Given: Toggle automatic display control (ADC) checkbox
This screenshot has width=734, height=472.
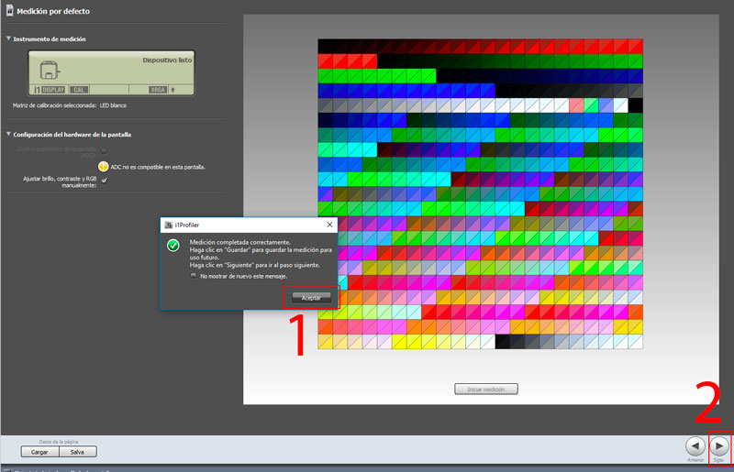Looking at the screenshot, I should 104,148.
